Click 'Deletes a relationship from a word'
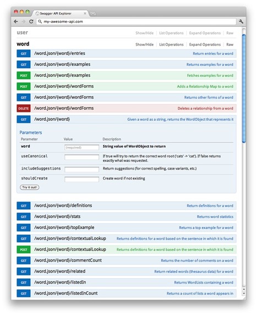Viewport: 257px width, 315px height. click(x=205, y=109)
